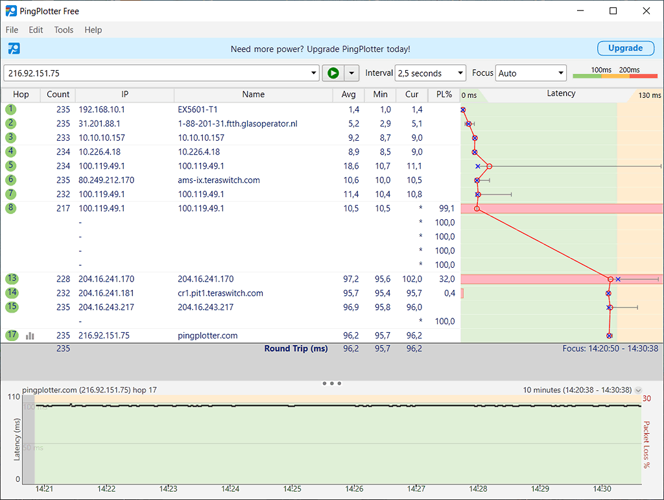
Task: Click IP address 204.16.241.181
Action: [106, 293]
